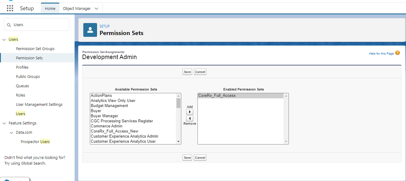
Task: Click the Remove left-arrow button
Action: pyautogui.click(x=190, y=118)
